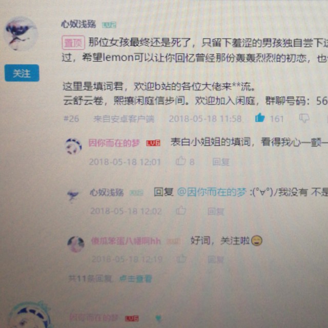Click 心奴浅殇's small avatar in replies

click(x=73, y=196)
